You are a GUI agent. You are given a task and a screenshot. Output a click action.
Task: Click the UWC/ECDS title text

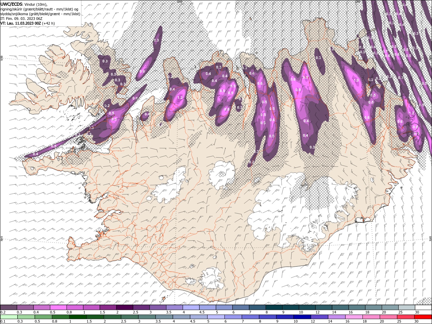pyautogui.click(x=11, y=4)
